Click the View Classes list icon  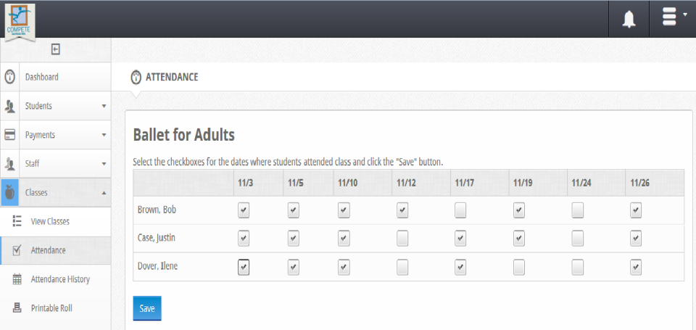[x=17, y=221]
